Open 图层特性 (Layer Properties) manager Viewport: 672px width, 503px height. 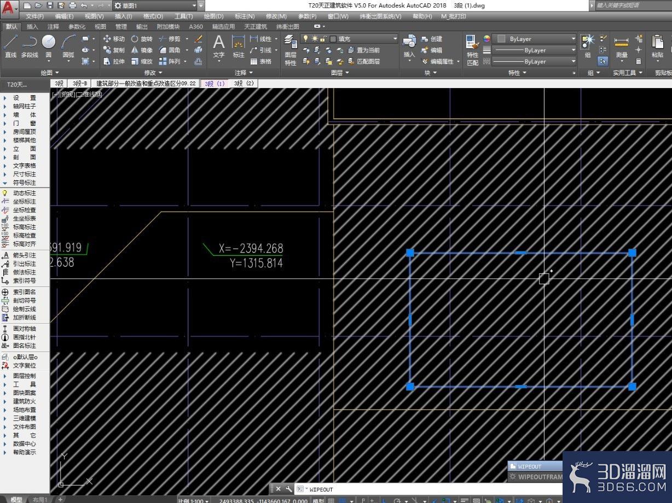[x=291, y=50]
